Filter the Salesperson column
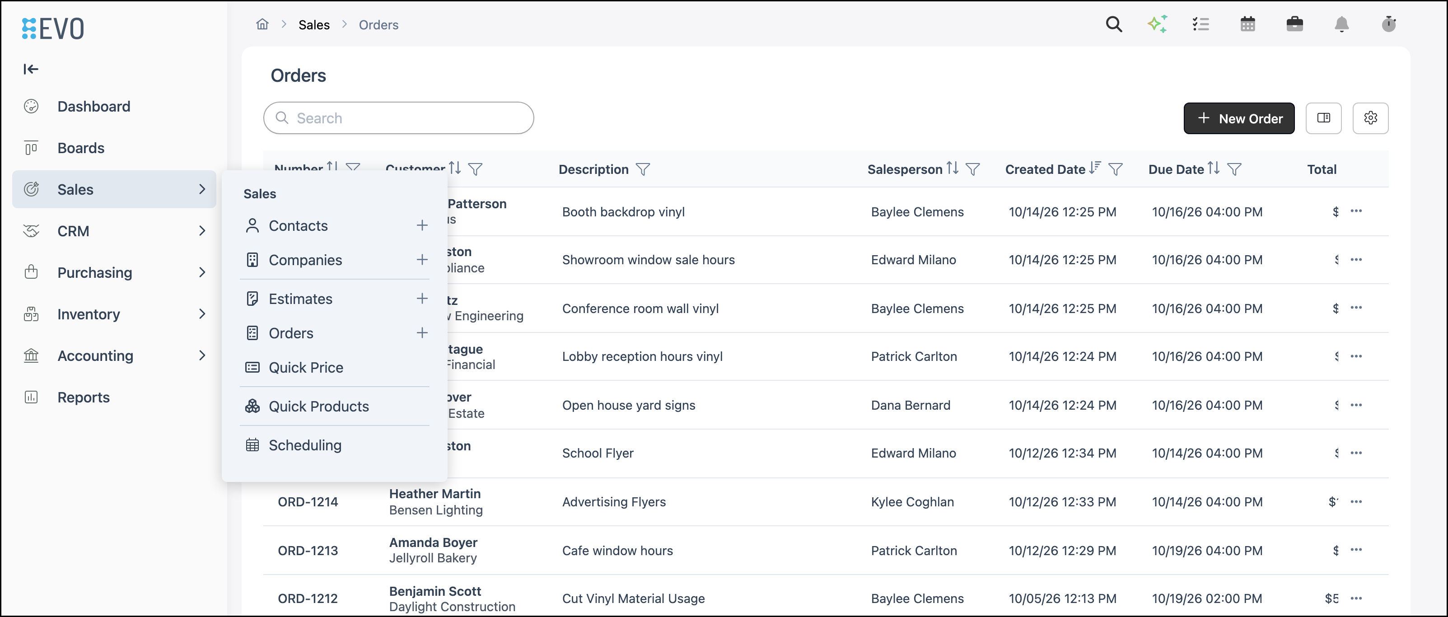The height and width of the screenshot is (617, 1448). pyautogui.click(x=972, y=169)
